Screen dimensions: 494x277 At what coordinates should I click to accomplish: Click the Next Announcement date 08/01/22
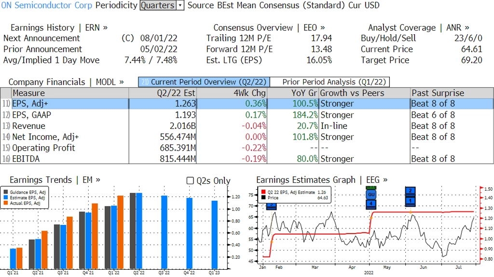pos(158,38)
